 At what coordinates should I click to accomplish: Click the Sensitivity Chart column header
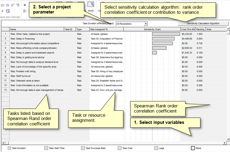pos(152,29)
